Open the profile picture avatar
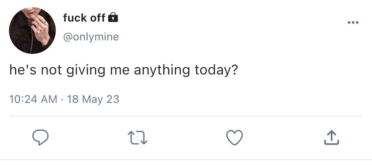The height and width of the screenshot is (165, 372). 32,31
